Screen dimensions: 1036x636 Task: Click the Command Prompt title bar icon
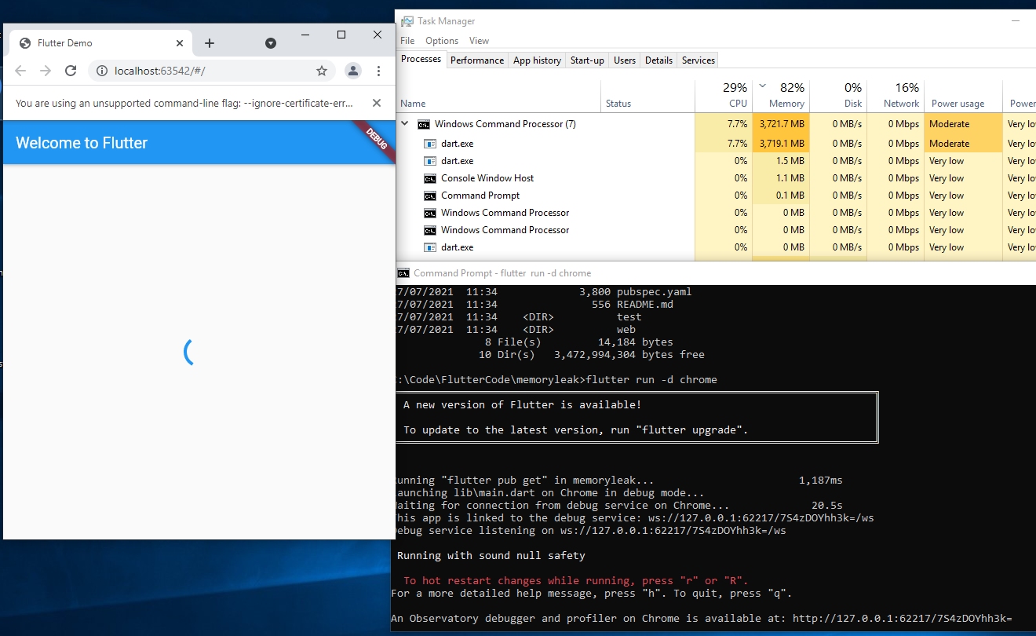pyautogui.click(x=403, y=272)
